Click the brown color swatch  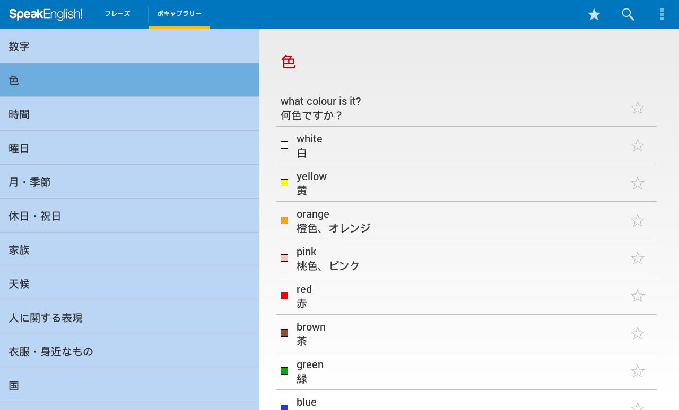[x=284, y=333]
